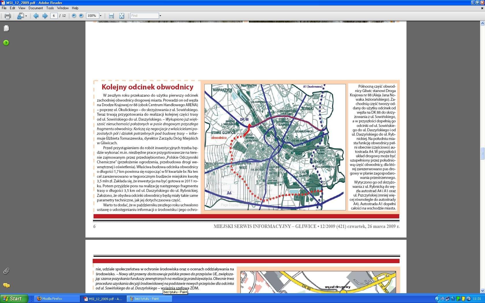The image size is (485, 303).
Task: Zoom in with the plus button
Action: pyautogui.click(x=81, y=16)
